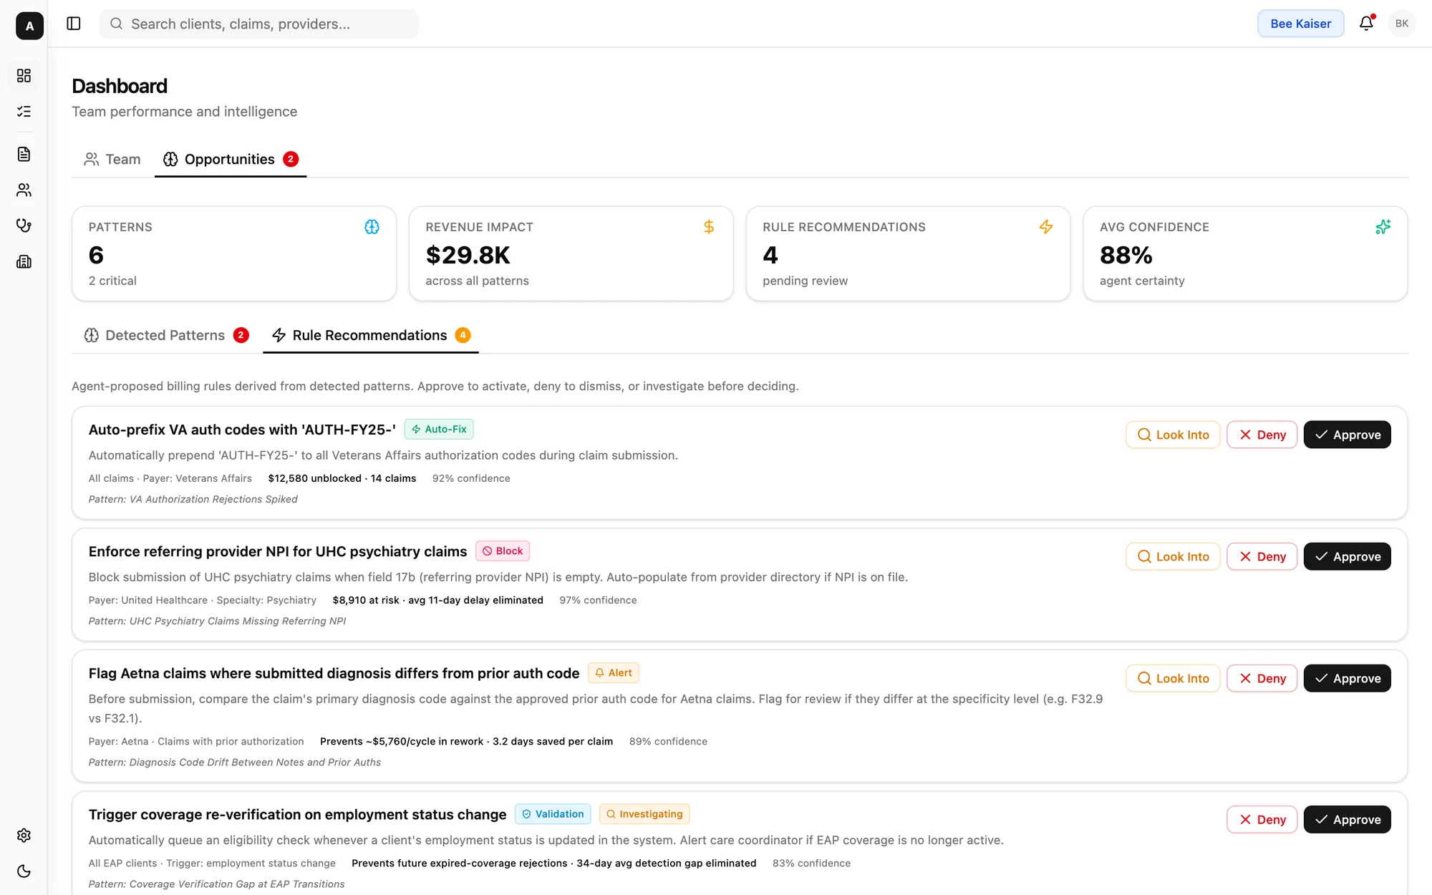The width and height of the screenshot is (1432, 895).
Task: Deny the Aetna diagnosis rule
Action: (1262, 678)
